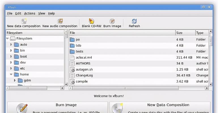218x113 pixels.
Task: Expand the bin folder node
Action: (11, 51)
